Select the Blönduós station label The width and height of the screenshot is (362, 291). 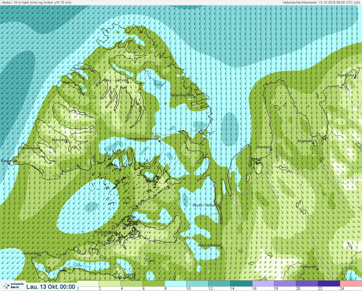point(264,147)
